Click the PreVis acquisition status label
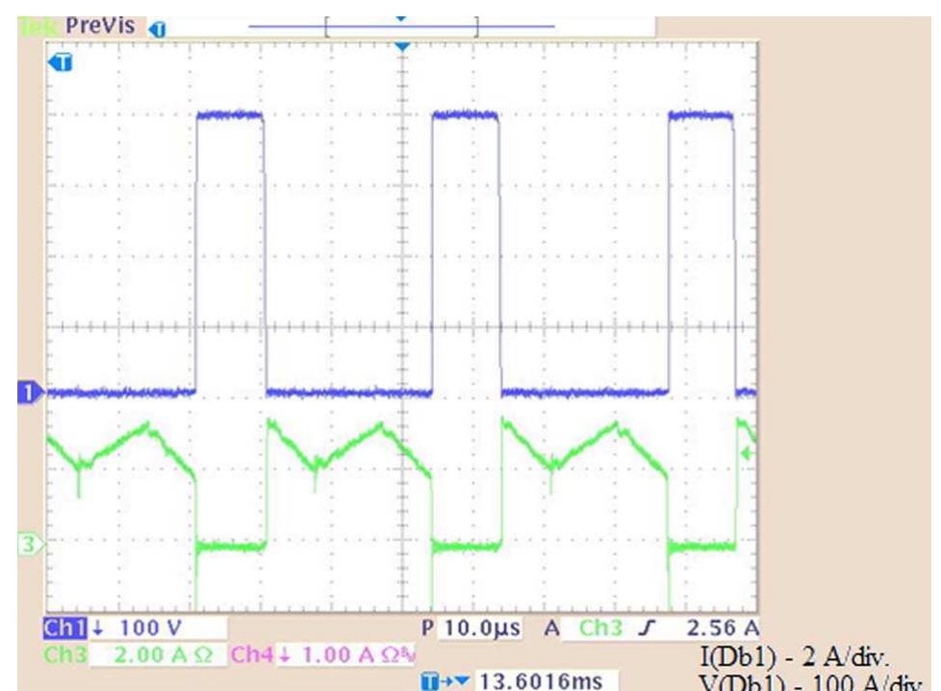 pyautogui.click(x=100, y=26)
